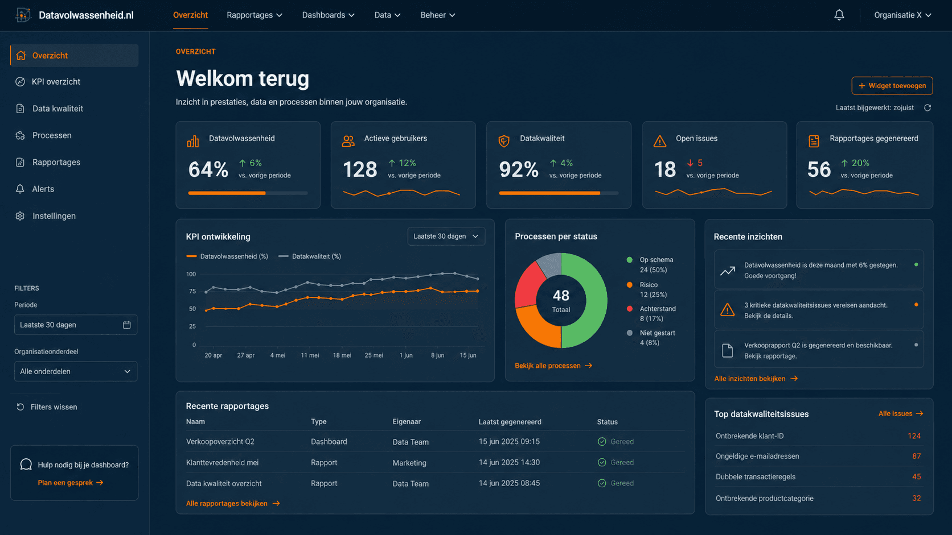Screen dimensions: 952x535
Task: Click the reset icon beside Filters wissen
Action: click(x=20, y=407)
